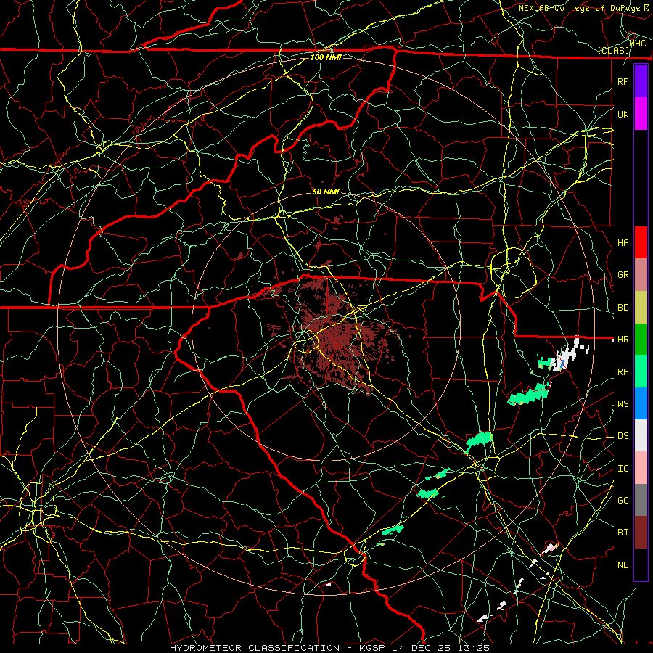Click the HA red legend swatch
This screenshot has width=653, height=653.
pos(641,242)
